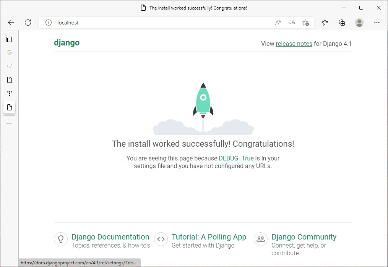The image size is (388, 267).
Task: Open Collections panel
Action: pos(342,23)
